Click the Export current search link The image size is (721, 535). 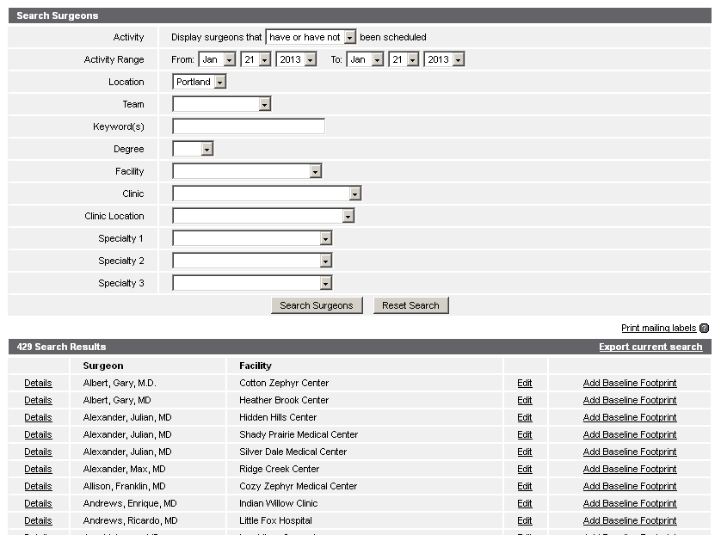point(650,347)
